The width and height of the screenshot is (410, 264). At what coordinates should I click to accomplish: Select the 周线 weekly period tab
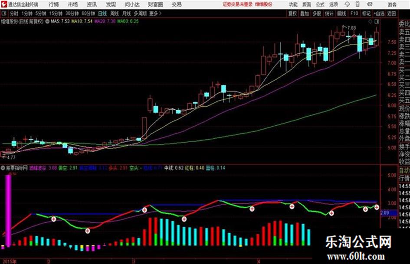[x=115, y=13]
